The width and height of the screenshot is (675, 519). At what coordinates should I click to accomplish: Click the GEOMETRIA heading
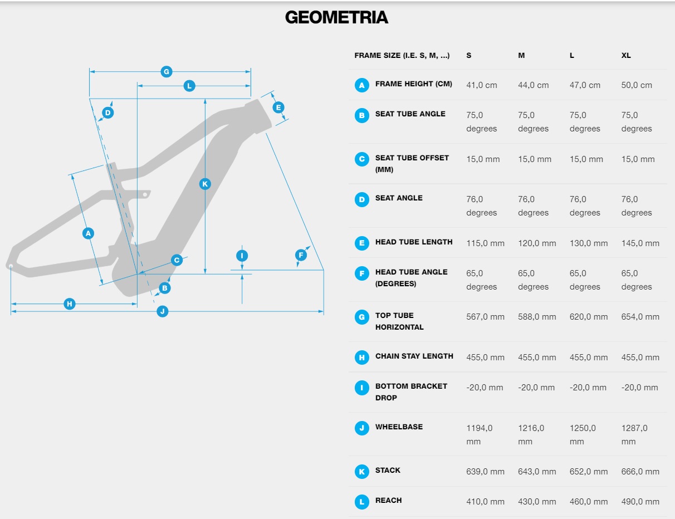336,17
